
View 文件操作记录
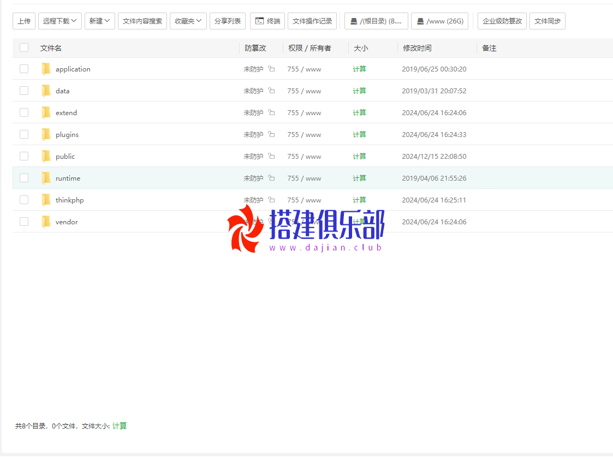(312, 21)
